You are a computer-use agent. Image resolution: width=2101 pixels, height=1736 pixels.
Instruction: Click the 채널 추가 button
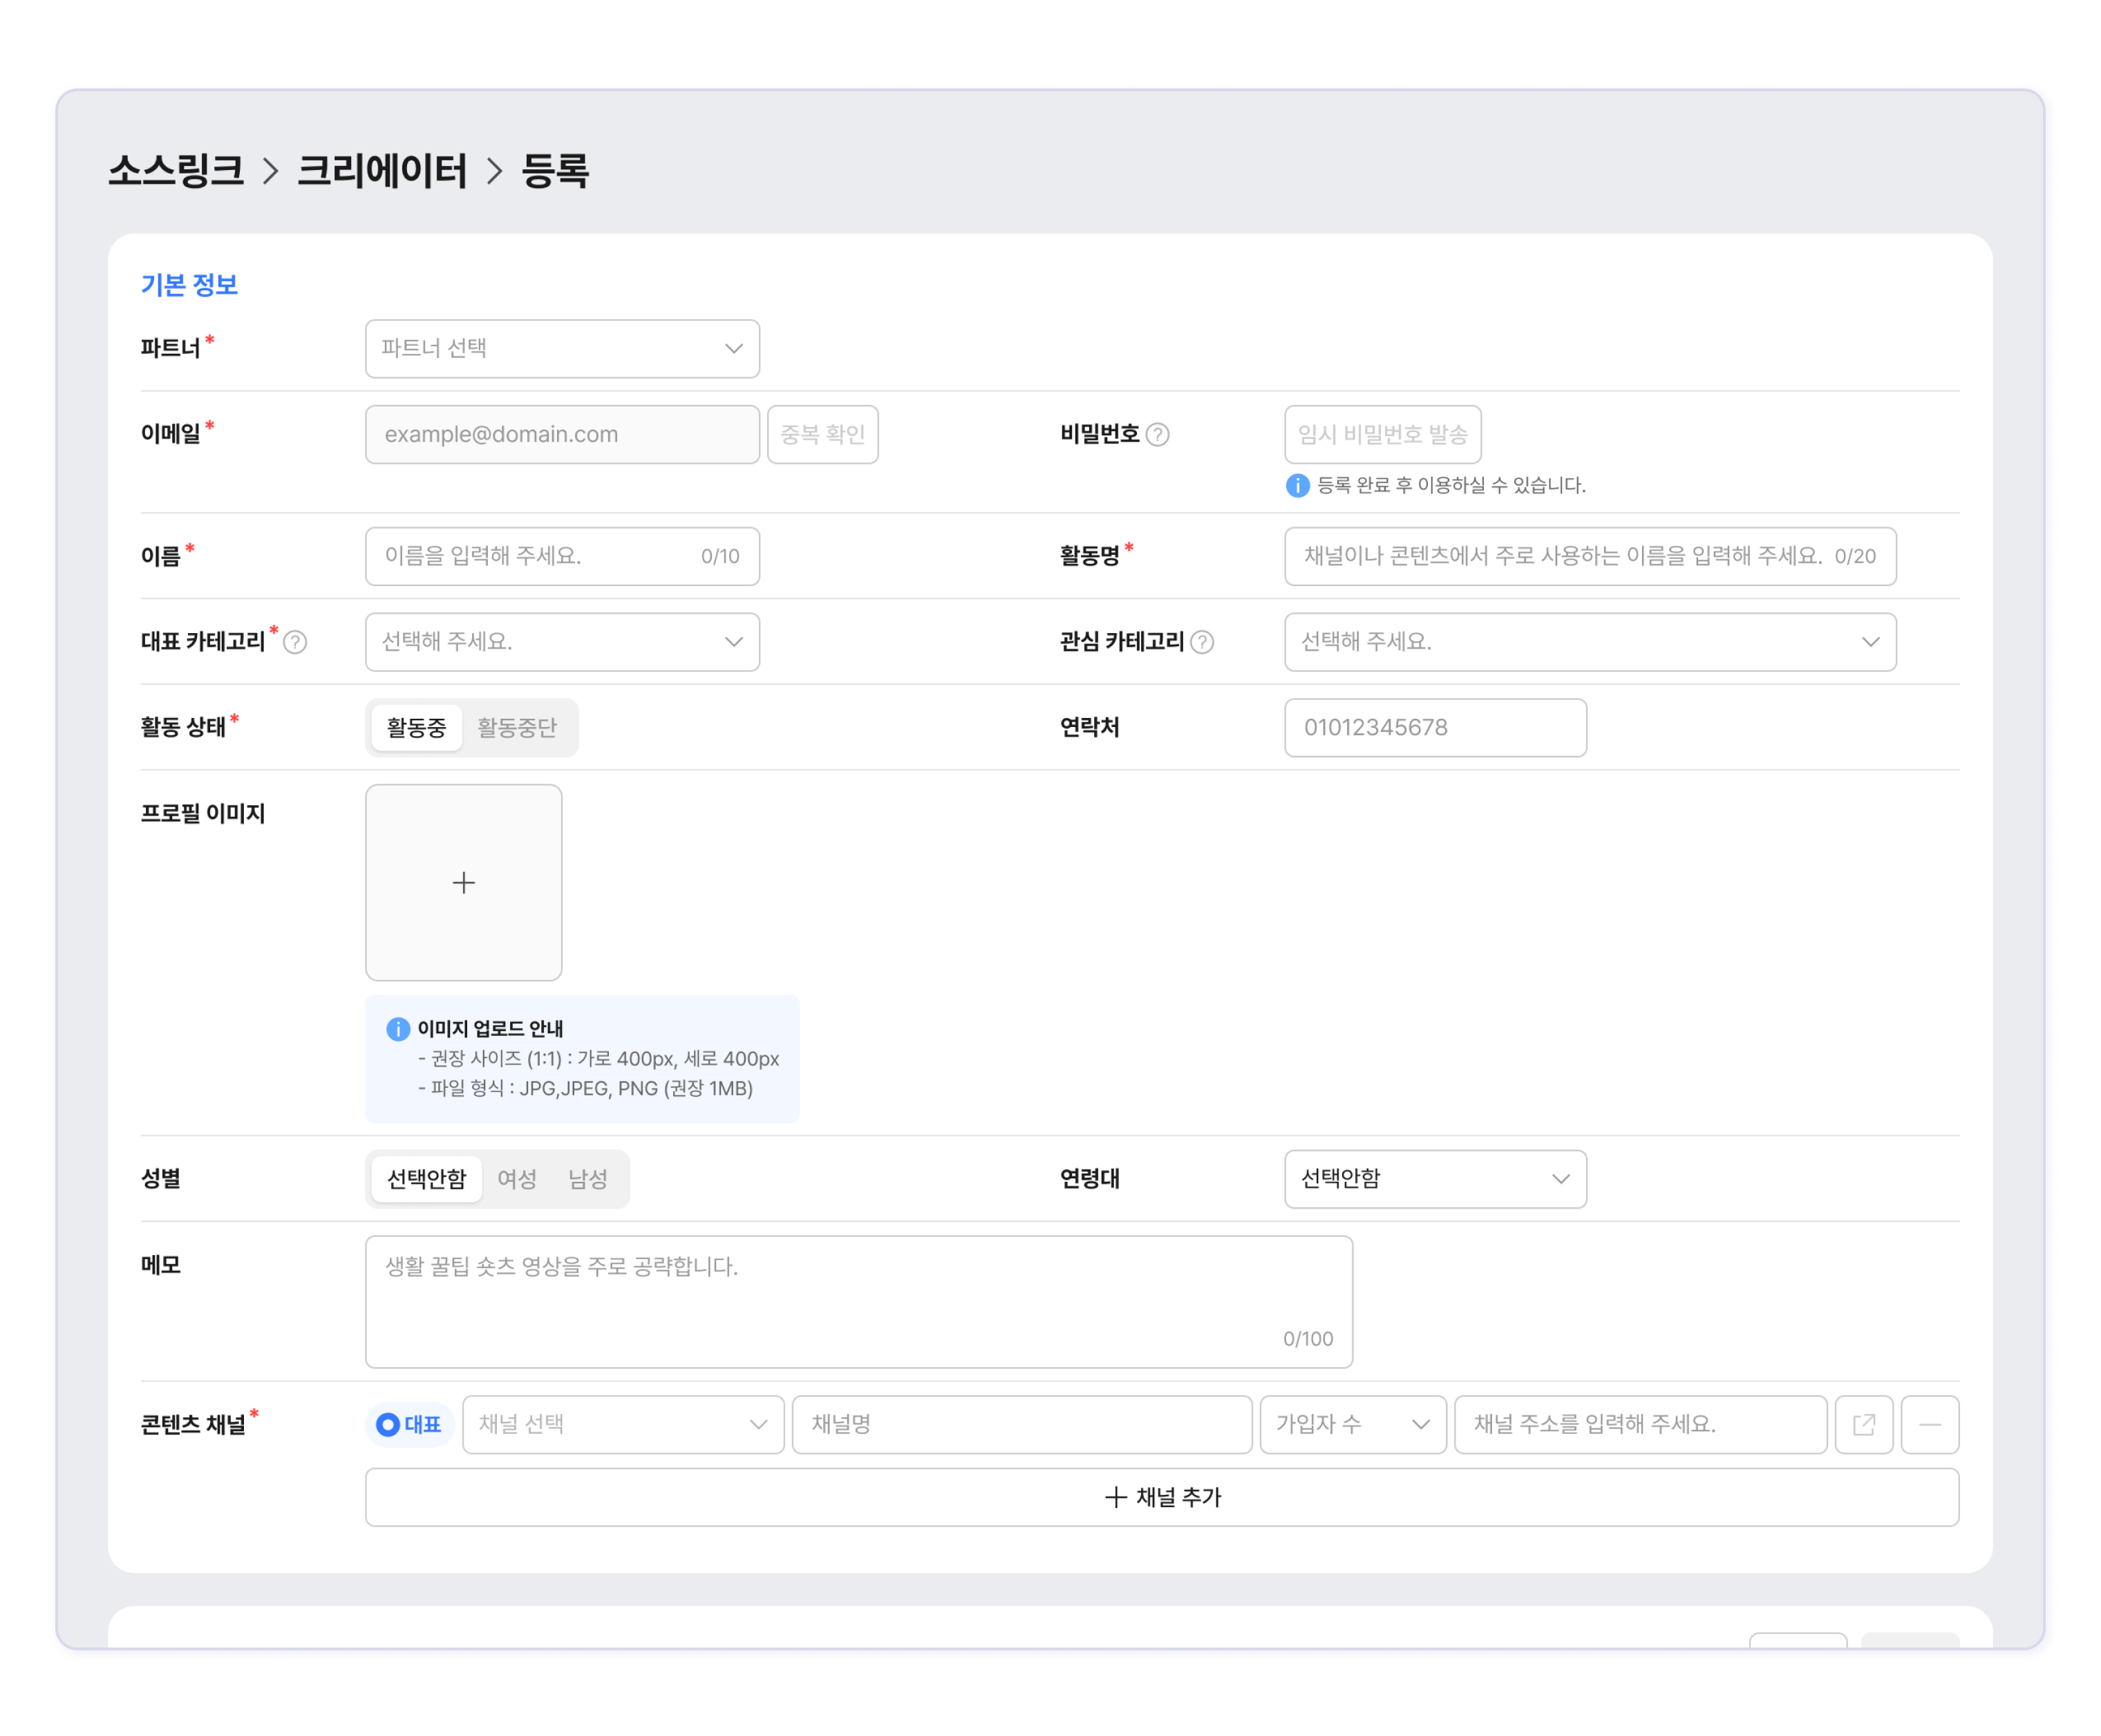[1161, 1496]
